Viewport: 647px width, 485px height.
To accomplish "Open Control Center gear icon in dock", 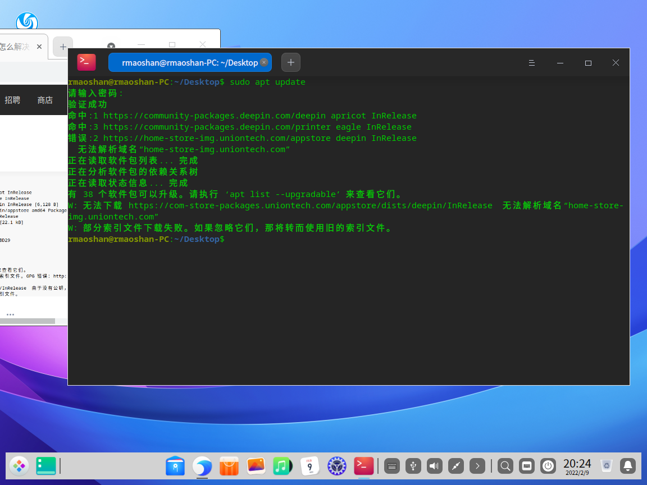I will [x=336, y=465].
